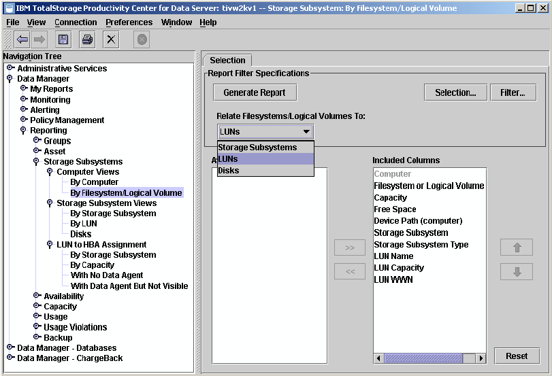Click the print toolbar icon
The height and width of the screenshot is (376, 552).
click(x=87, y=39)
